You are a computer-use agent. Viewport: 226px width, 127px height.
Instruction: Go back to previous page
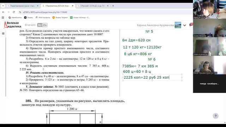point(3,12)
